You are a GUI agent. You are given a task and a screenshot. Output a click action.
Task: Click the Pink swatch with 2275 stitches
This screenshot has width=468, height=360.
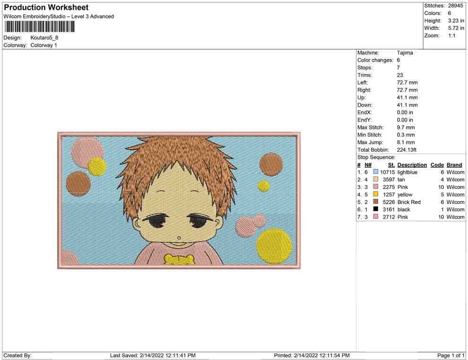pos(376,187)
